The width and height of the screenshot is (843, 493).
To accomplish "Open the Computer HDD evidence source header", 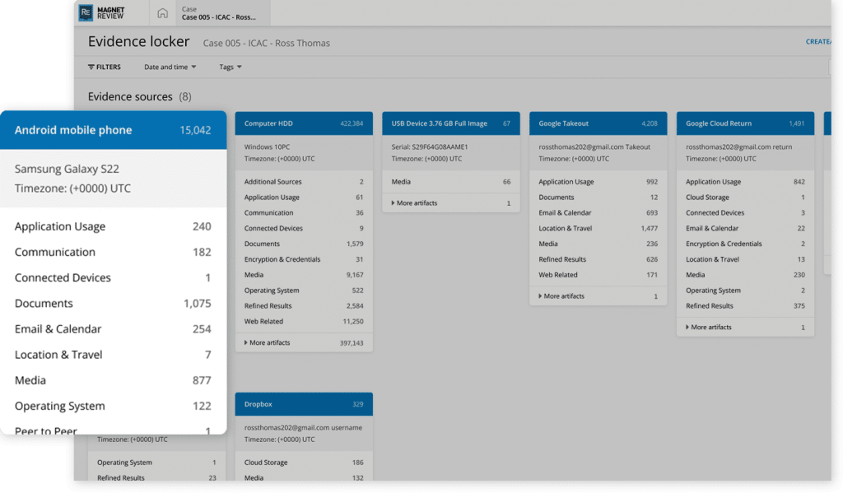I will point(303,123).
